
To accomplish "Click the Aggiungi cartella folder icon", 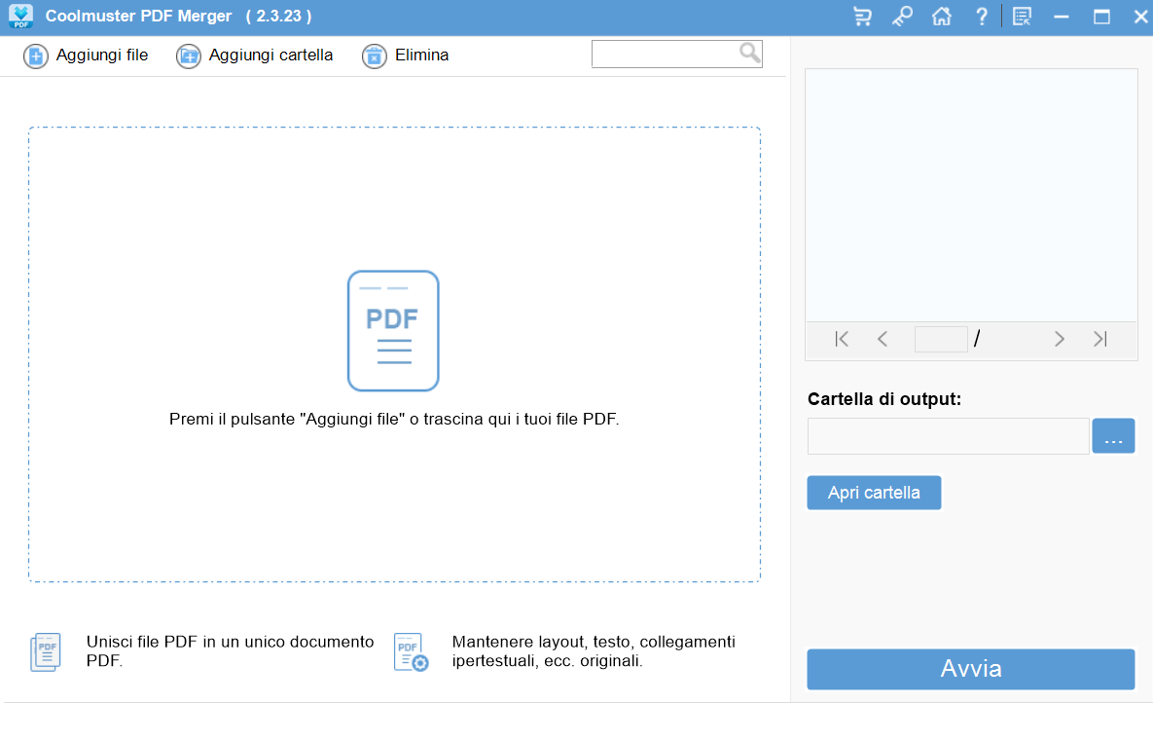I will (188, 55).
